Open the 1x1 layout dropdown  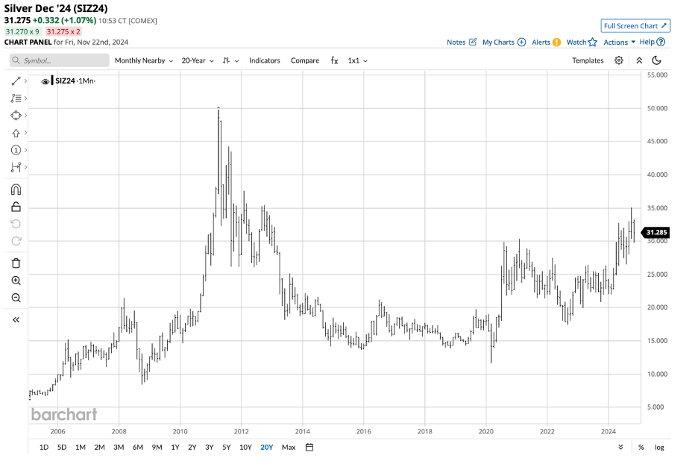(x=356, y=60)
